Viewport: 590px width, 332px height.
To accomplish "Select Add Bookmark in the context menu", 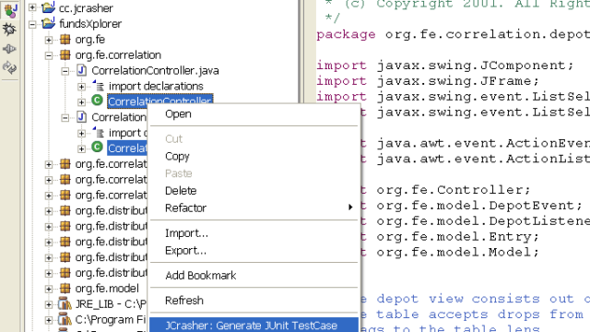I will (254, 275).
